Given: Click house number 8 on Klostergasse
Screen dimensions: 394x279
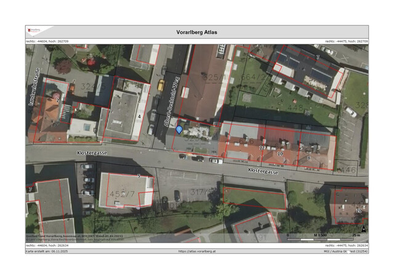Looking at the screenshot, I should point(309,158).
